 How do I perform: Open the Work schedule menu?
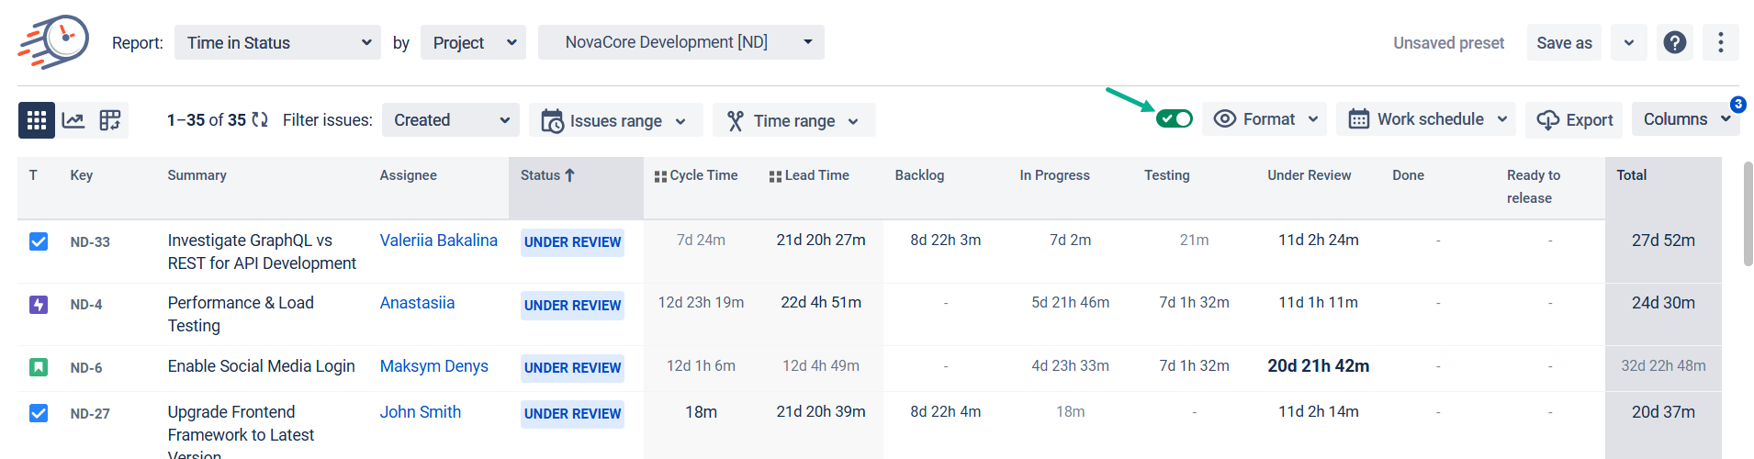pos(1426,119)
